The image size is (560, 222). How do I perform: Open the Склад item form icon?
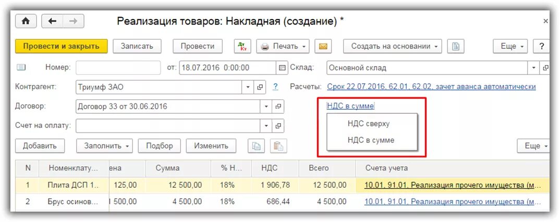click(x=545, y=68)
